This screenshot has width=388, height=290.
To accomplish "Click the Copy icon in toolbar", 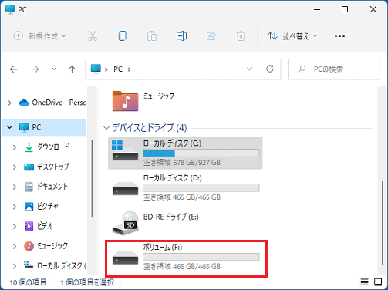I will 123,36.
